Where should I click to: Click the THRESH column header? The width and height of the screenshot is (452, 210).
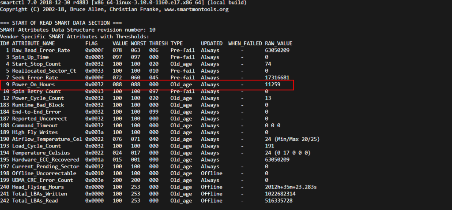point(158,44)
